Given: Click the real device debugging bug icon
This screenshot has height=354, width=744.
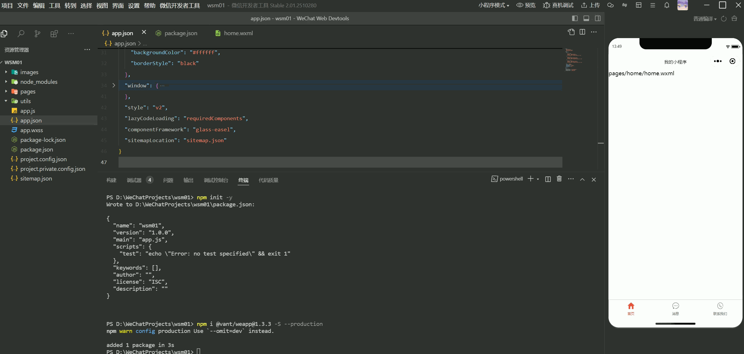Looking at the screenshot, I should coord(546,5).
